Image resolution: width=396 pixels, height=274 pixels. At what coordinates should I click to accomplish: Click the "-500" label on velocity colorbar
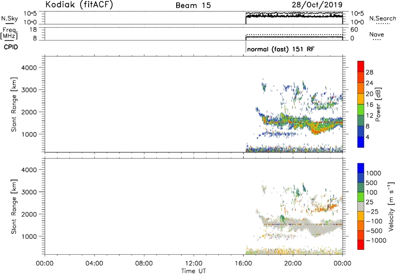pyautogui.click(x=374, y=231)
